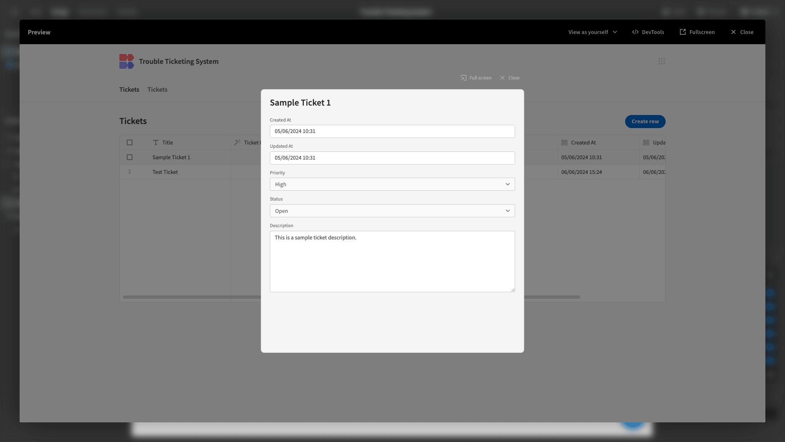Viewport: 785px width, 442px height.
Task: Open the Priority dropdown showing High
Action: click(x=392, y=184)
